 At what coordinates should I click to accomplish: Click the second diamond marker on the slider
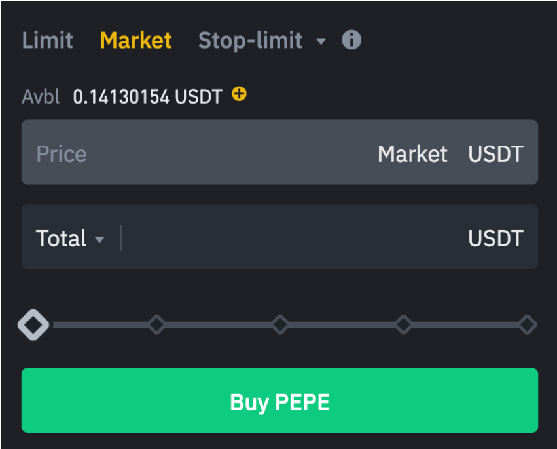(156, 324)
